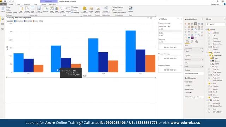Click the Publish icon
Viewport: 226px width, 127px height.
pyautogui.click(x=130, y=9)
